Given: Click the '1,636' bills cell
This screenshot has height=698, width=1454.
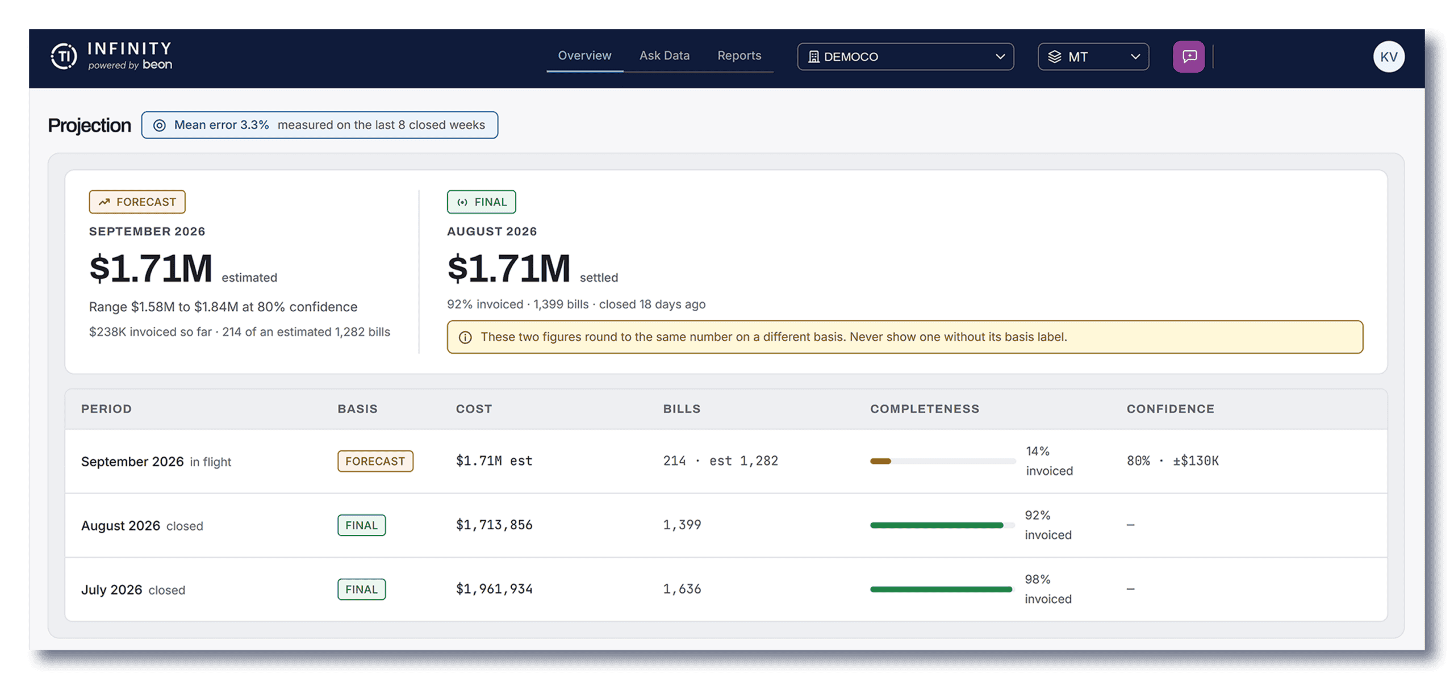Looking at the screenshot, I should 682,589.
